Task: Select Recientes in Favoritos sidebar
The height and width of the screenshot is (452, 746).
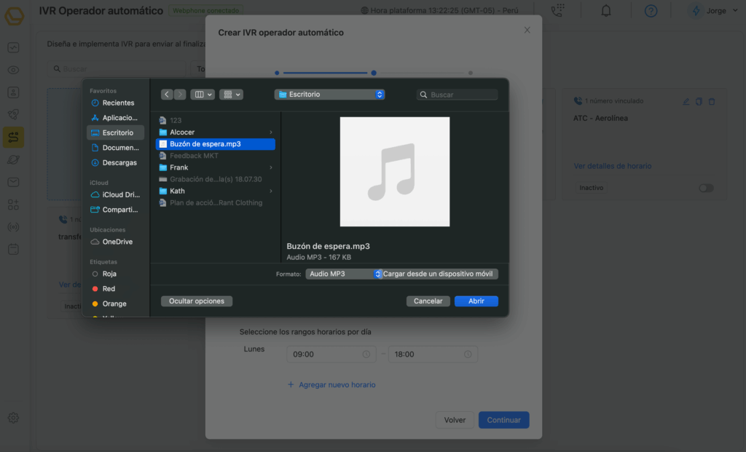Action: [x=117, y=103]
